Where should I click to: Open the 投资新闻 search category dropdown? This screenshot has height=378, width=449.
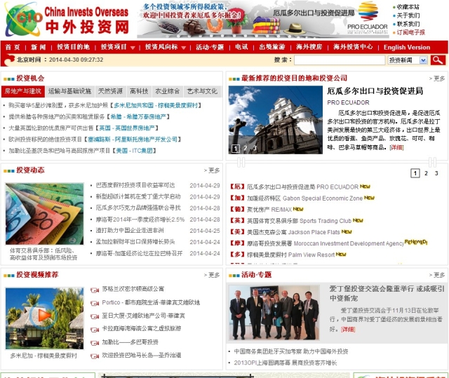point(408,60)
